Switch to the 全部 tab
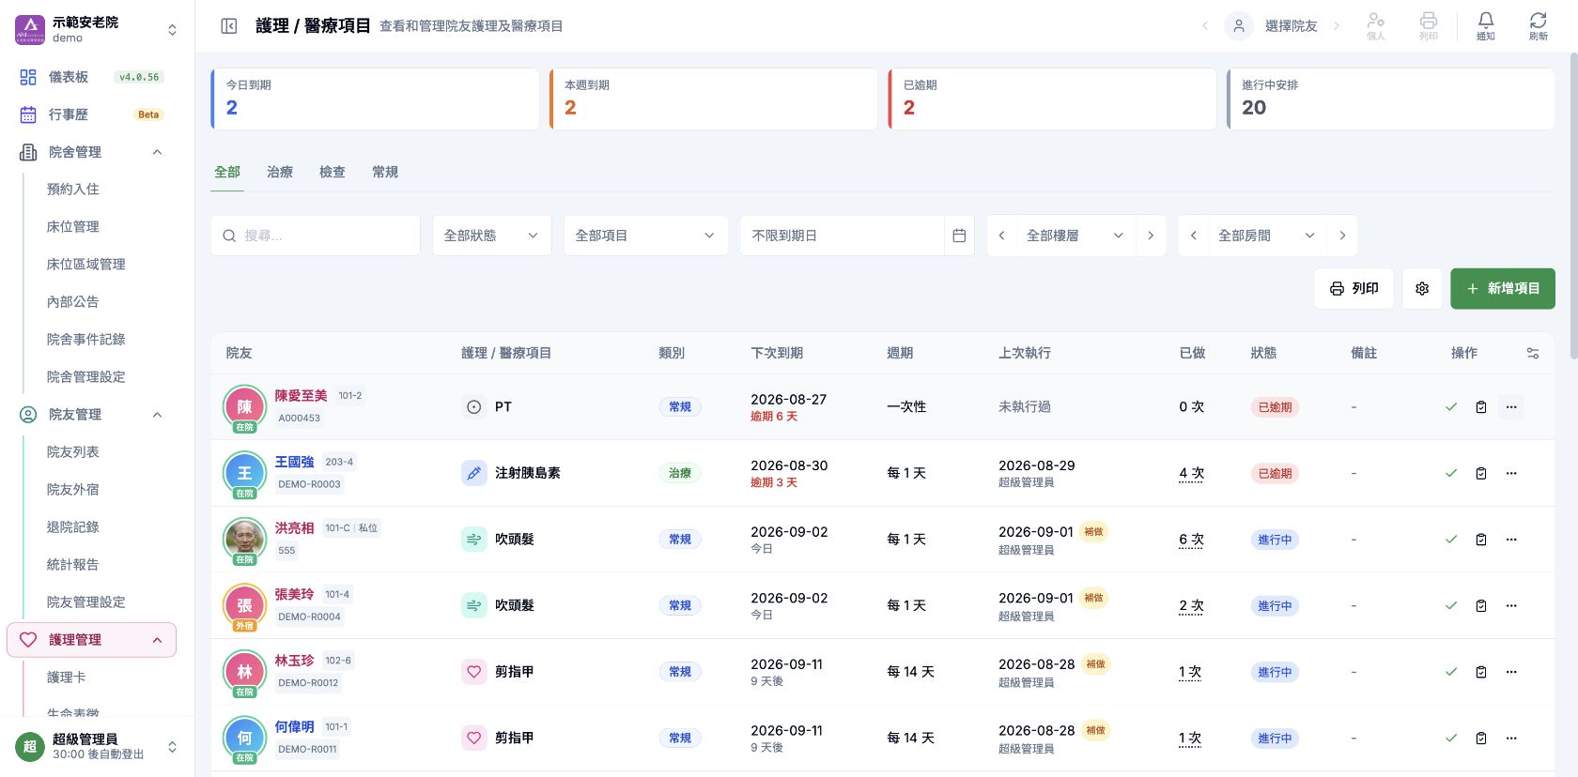The height and width of the screenshot is (777, 1578). pyautogui.click(x=227, y=173)
